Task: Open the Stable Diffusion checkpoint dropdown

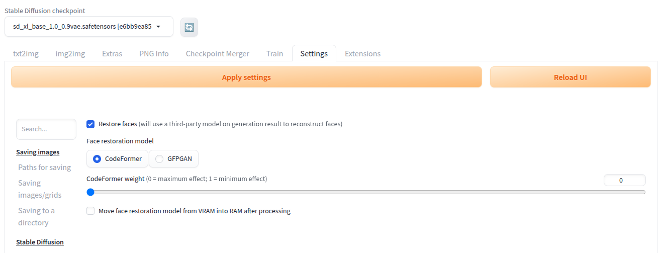Action: point(89,27)
